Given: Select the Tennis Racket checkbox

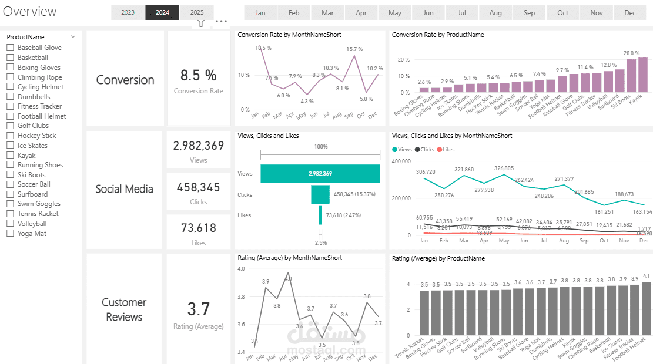Looking at the screenshot, I should pyautogui.click(x=11, y=213).
